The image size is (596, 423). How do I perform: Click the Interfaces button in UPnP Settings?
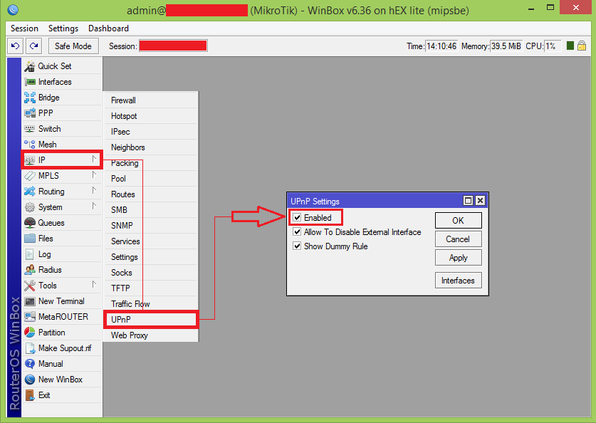(458, 281)
